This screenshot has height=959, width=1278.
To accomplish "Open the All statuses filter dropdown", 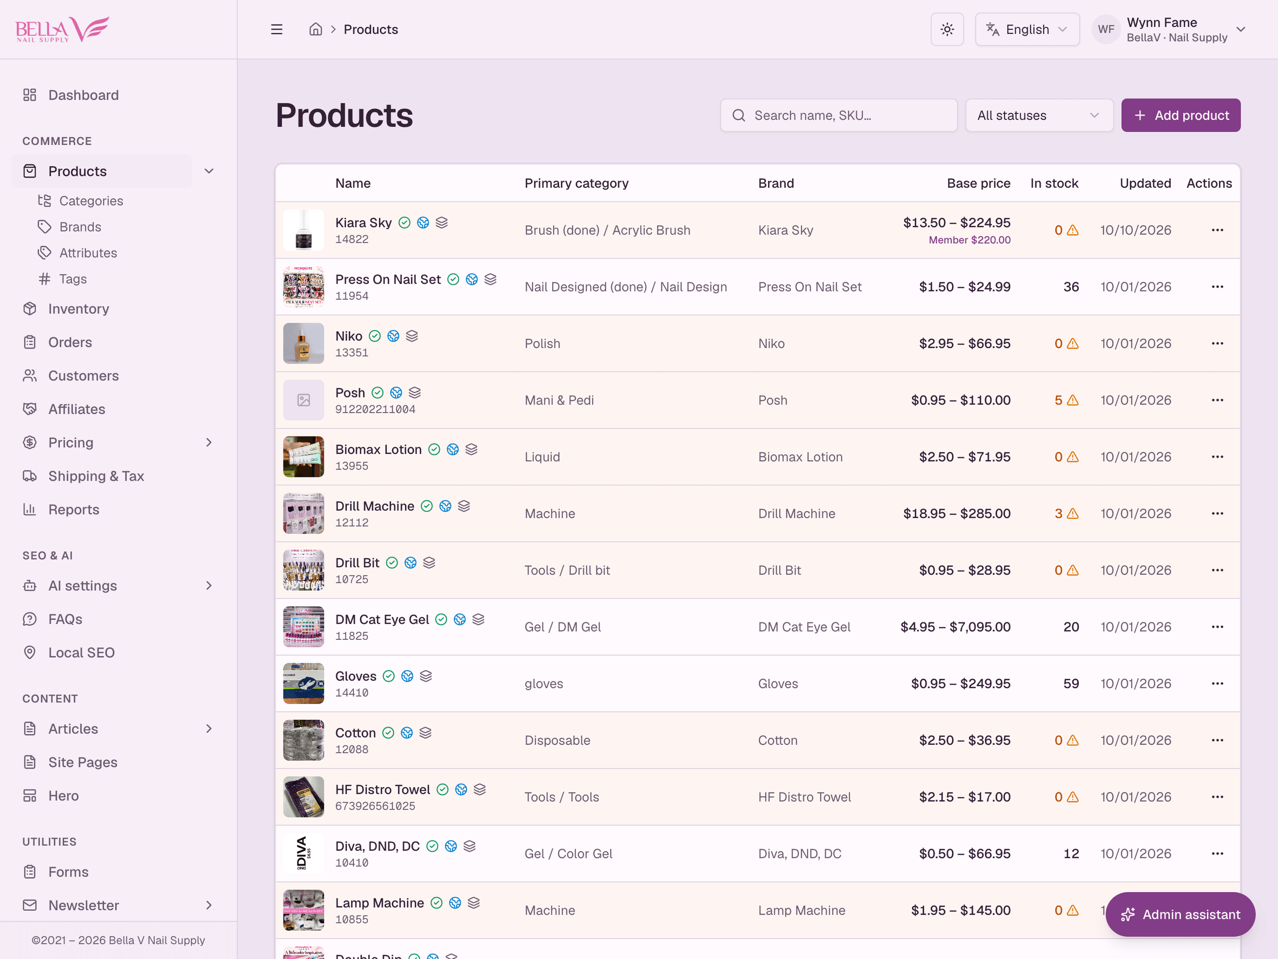I will 1039,115.
